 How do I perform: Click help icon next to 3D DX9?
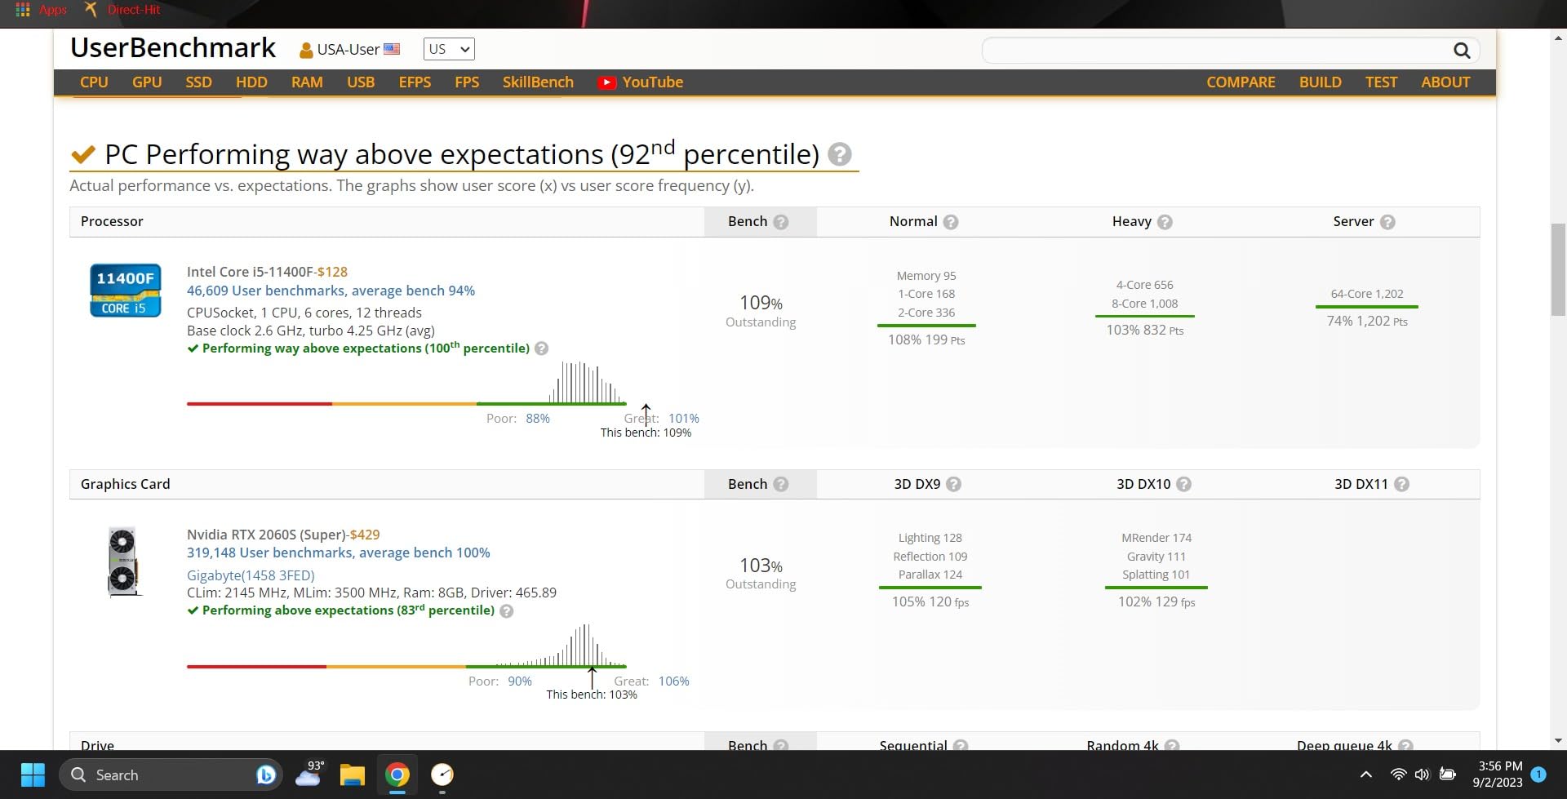click(953, 484)
